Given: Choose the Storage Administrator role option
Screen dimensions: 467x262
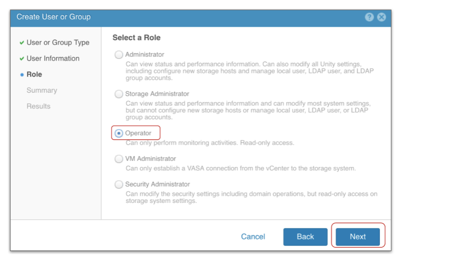Looking at the screenshot, I should [119, 94].
